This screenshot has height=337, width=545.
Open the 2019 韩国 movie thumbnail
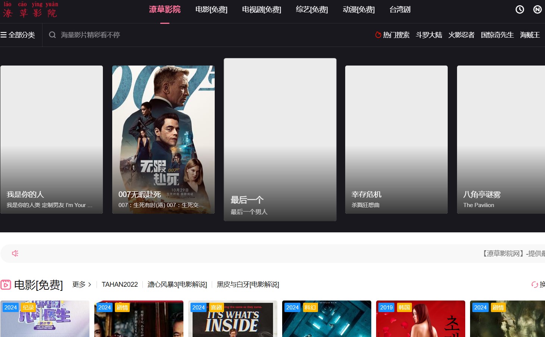(420, 319)
